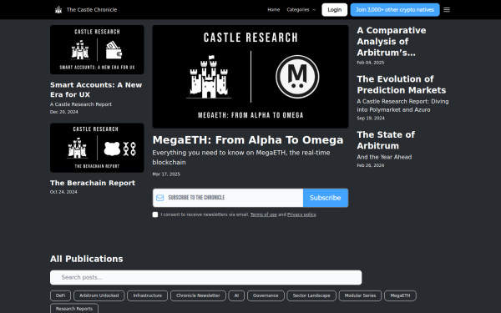Screen dimensions: 501x313
Task: Click 'Everything you need to know on MegaETH' description
Action: point(241,158)
